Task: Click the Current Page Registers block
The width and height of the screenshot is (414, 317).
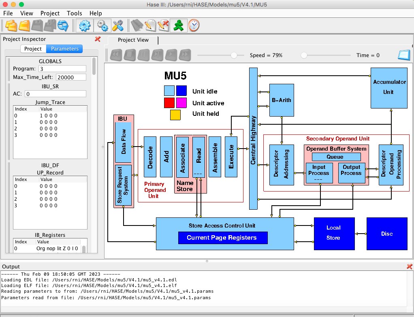Action: point(223,238)
